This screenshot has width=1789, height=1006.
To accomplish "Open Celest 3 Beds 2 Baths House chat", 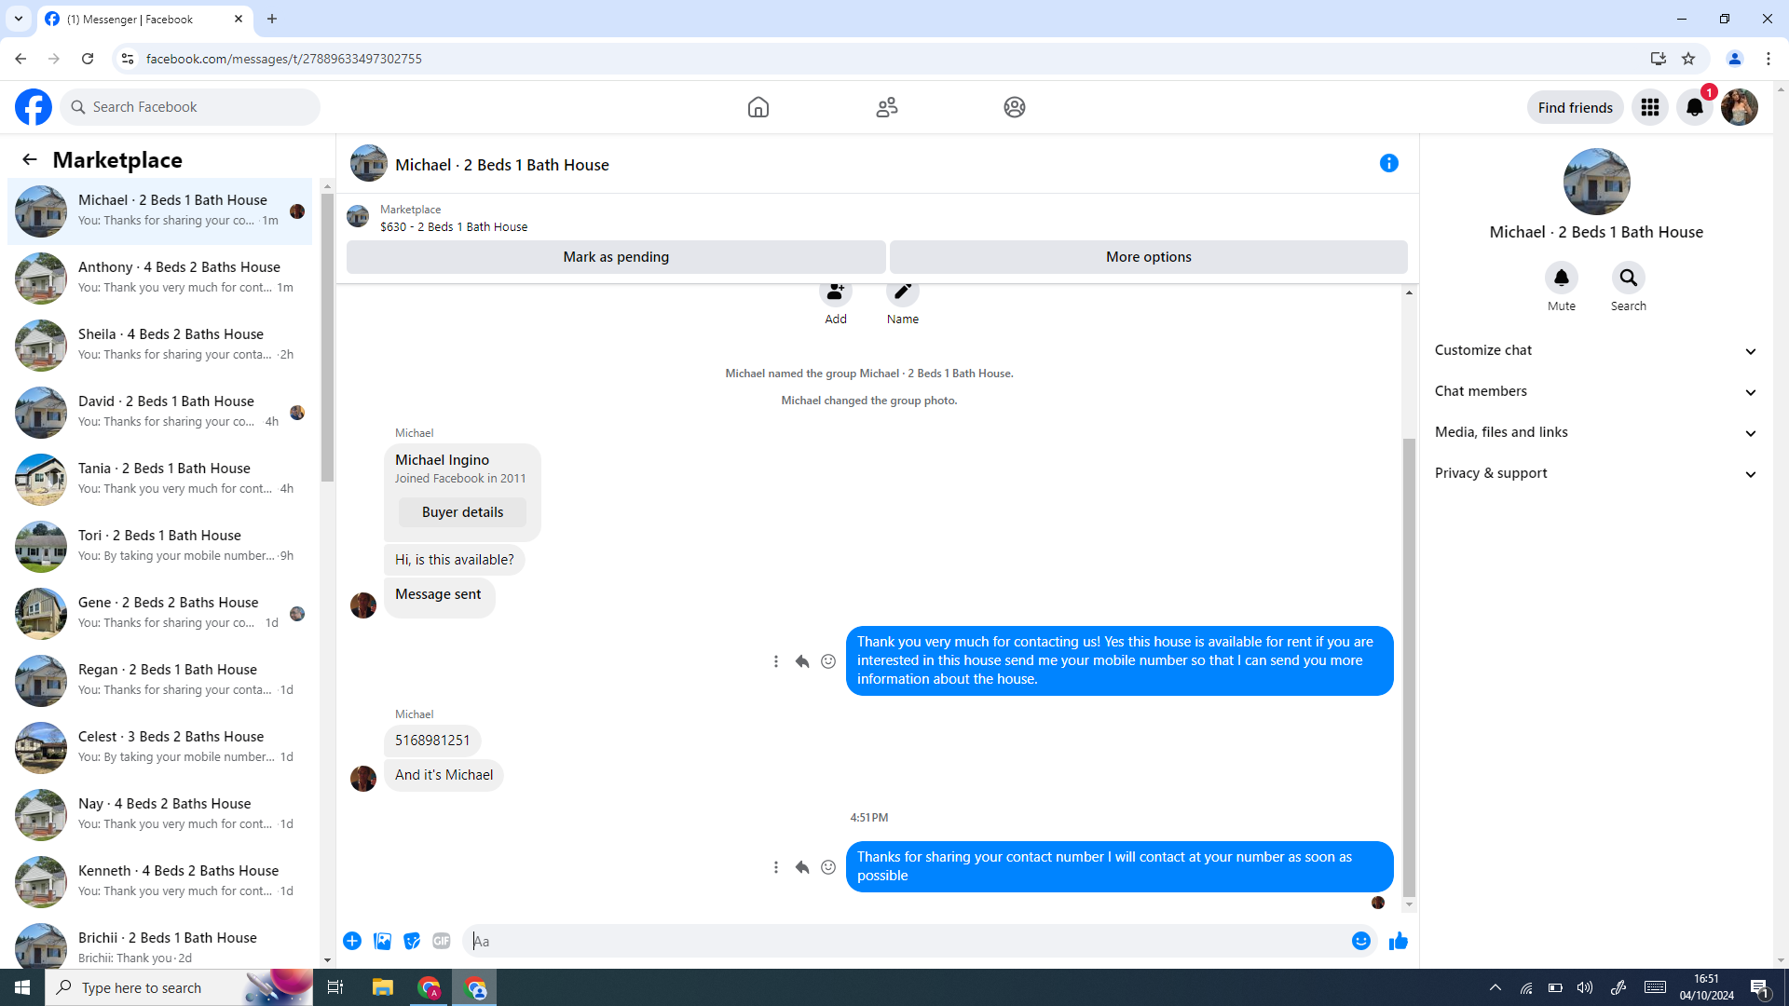I will 160,747.
